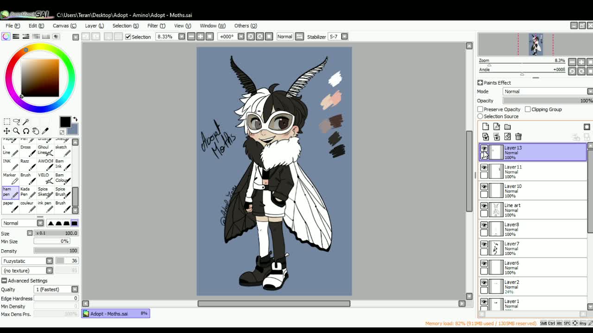Select the lasso tool
This screenshot has height=333, width=593.
[x=16, y=122]
